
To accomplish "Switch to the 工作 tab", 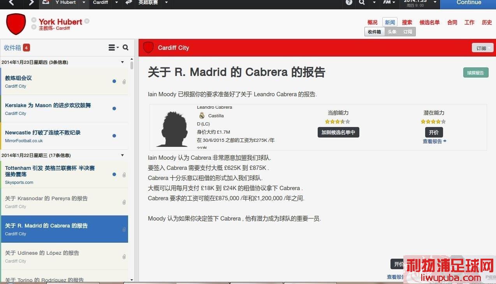I will [470, 22].
